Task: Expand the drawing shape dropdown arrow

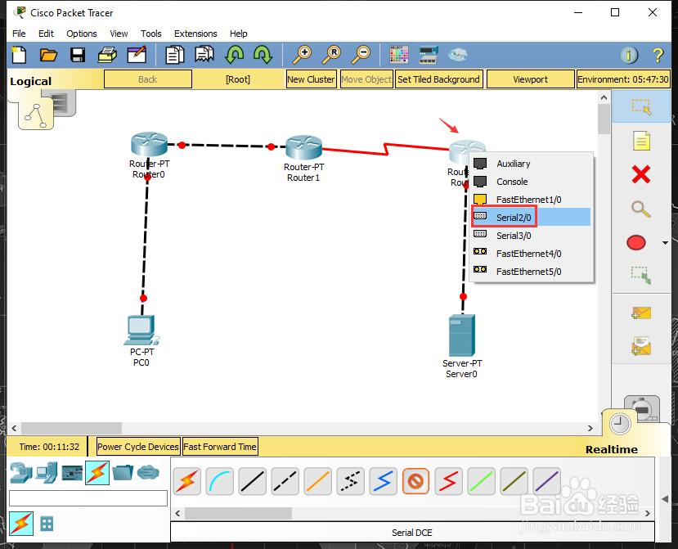Action: click(665, 243)
